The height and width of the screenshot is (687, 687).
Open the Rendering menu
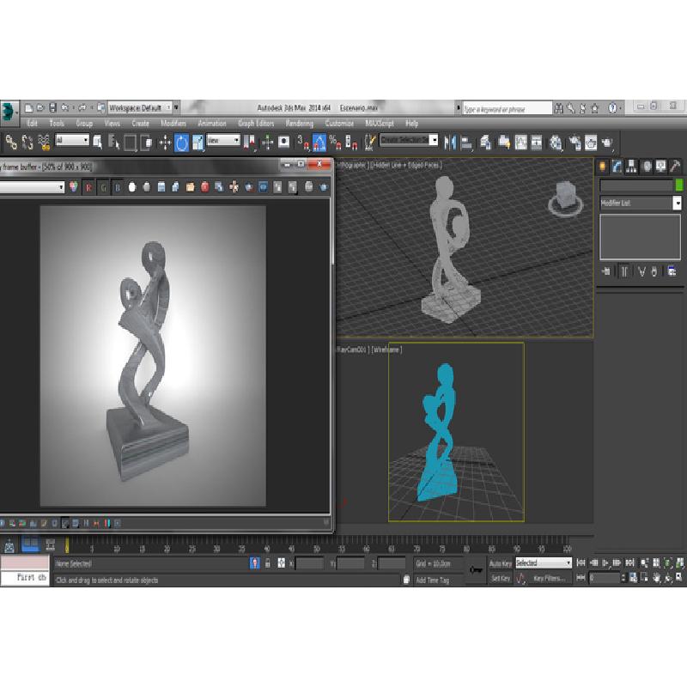(300, 124)
